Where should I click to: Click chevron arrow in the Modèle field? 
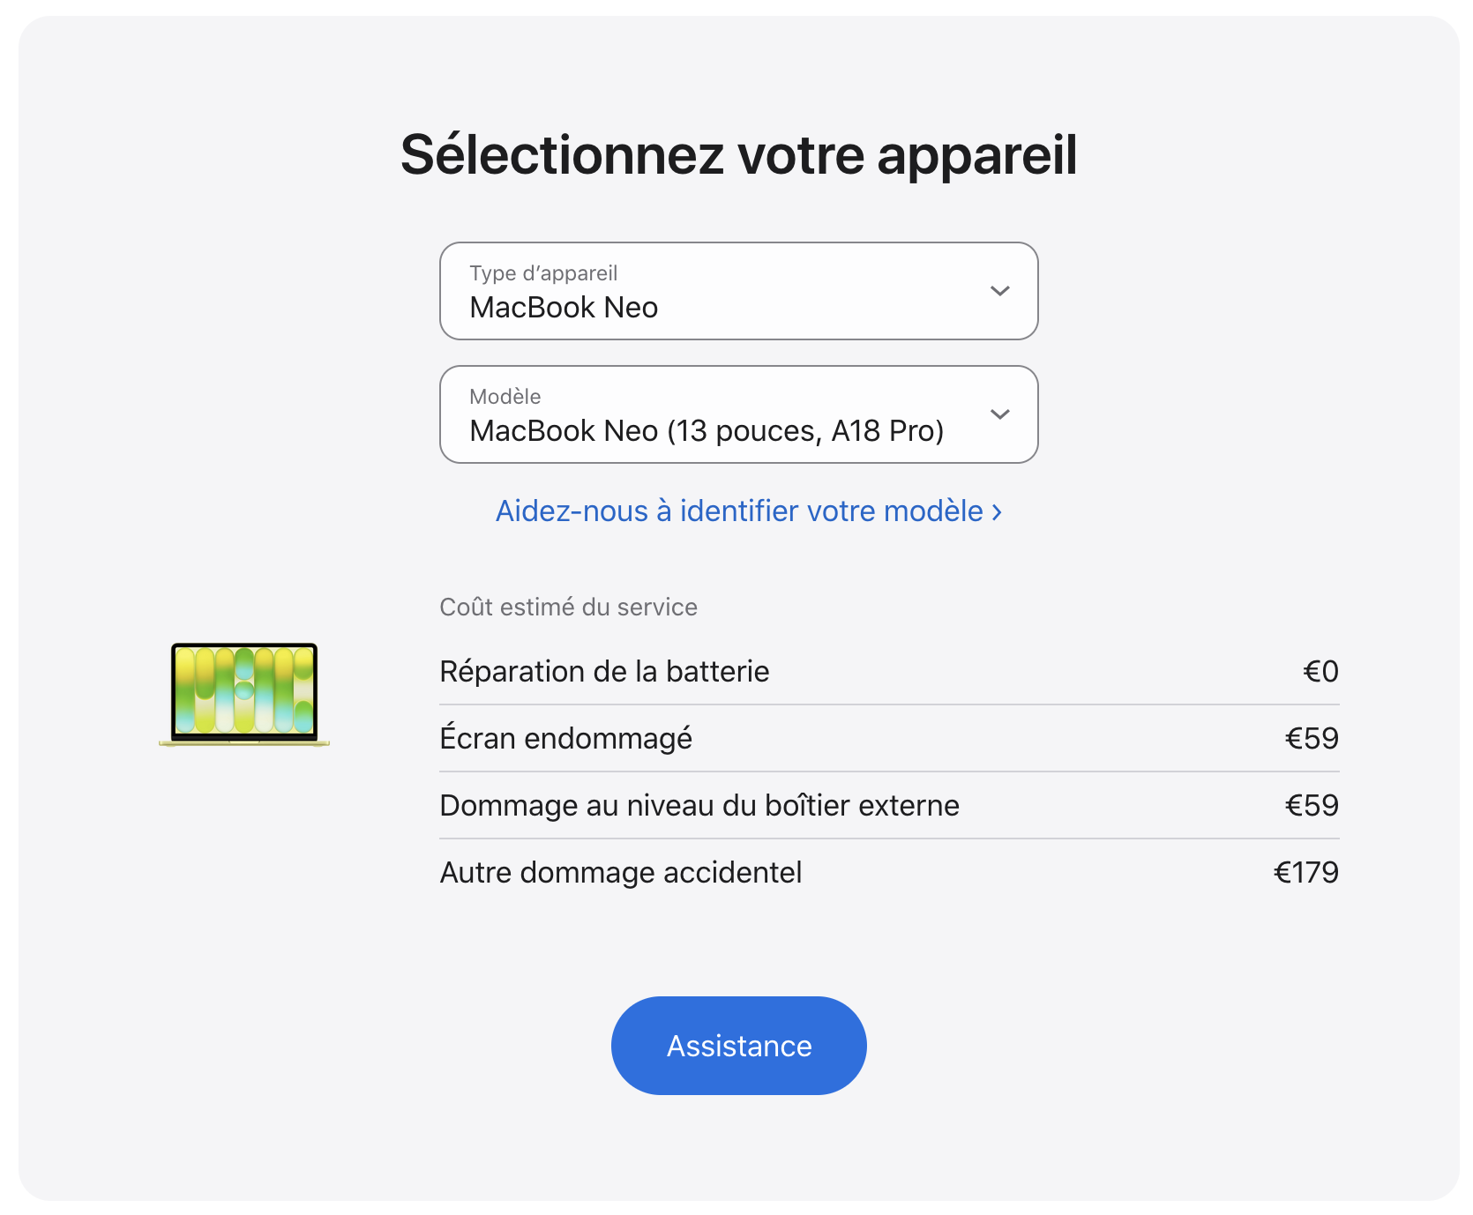[999, 414]
